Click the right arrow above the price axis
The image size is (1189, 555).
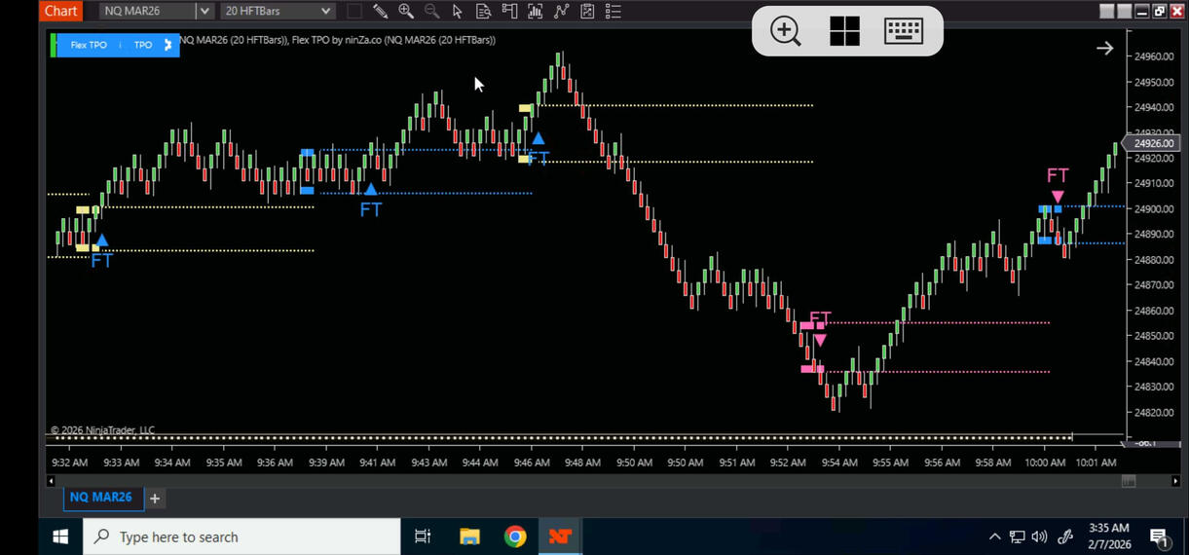pyautogui.click(x=1104, y=48)
